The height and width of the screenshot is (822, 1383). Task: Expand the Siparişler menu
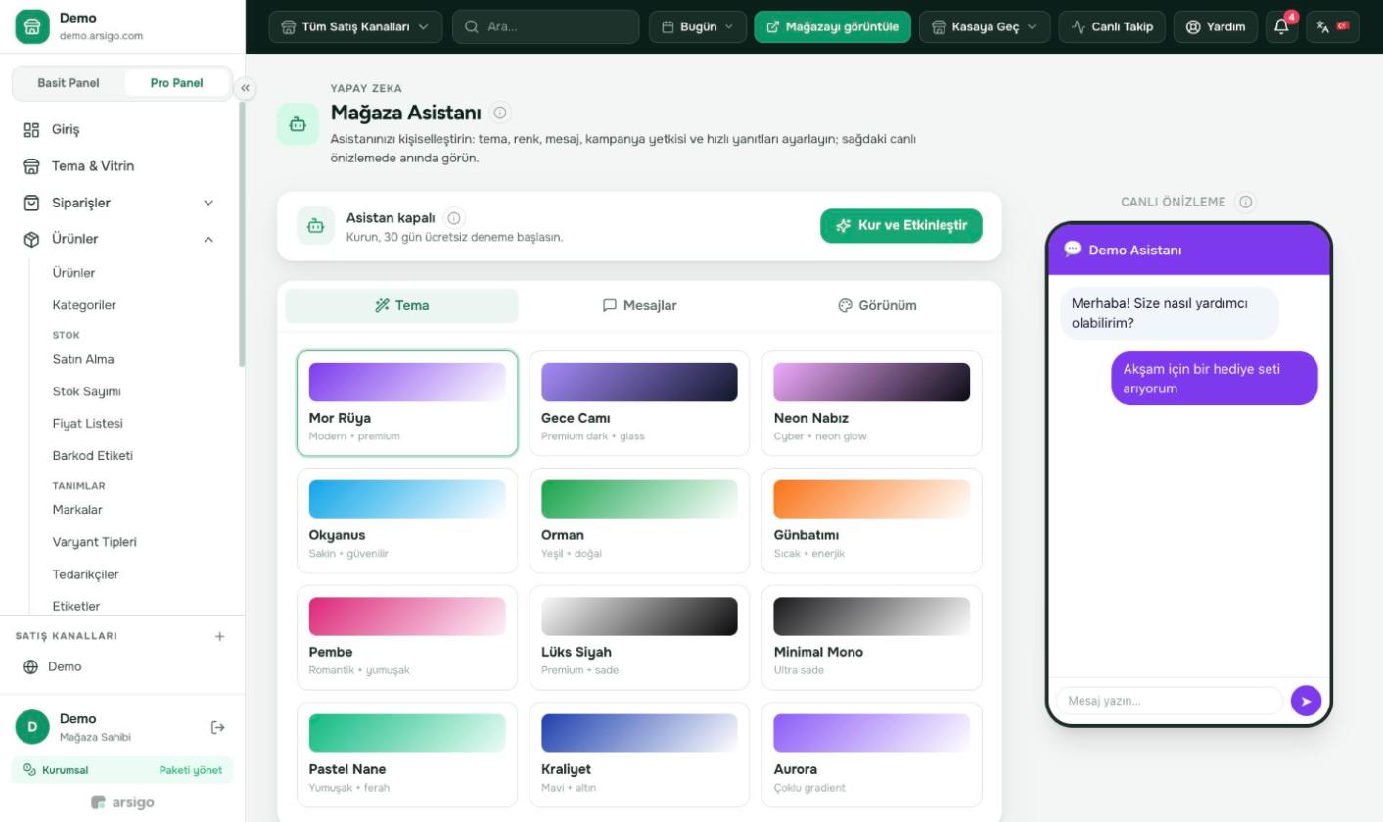pos(122,203)
